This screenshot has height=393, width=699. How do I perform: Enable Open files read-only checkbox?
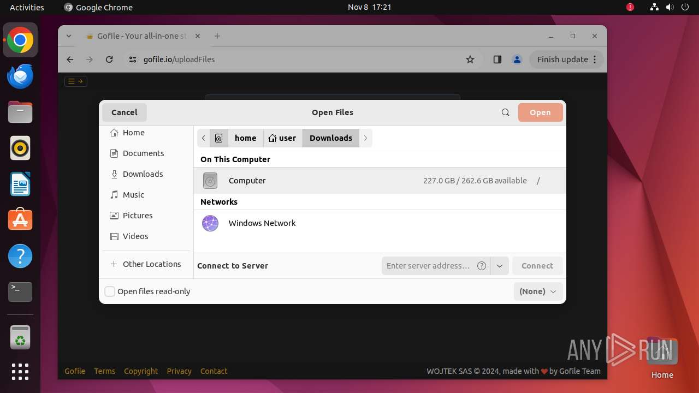point(110,291)
